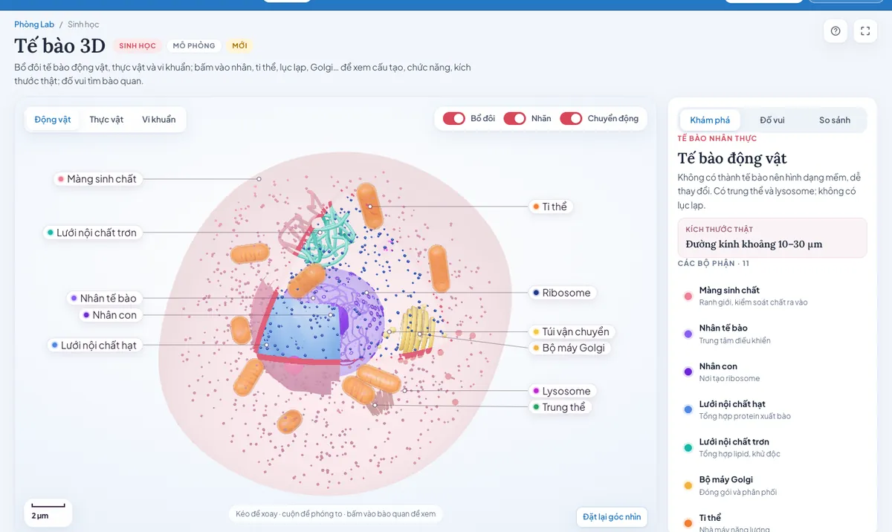The width and height of the screenshot is (892, 532).
Task: Click the Đặt lại góc nhìn button
Action: click(612, 517)
